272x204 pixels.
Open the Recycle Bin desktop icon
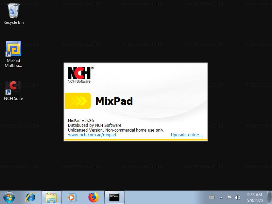point(14,14)
